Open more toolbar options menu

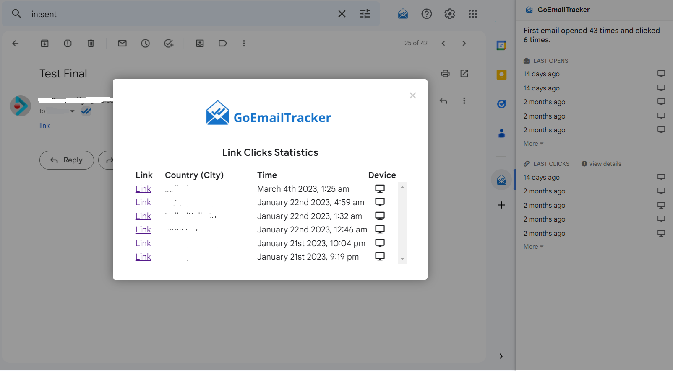pyautogui.click(x=244, y=43)
